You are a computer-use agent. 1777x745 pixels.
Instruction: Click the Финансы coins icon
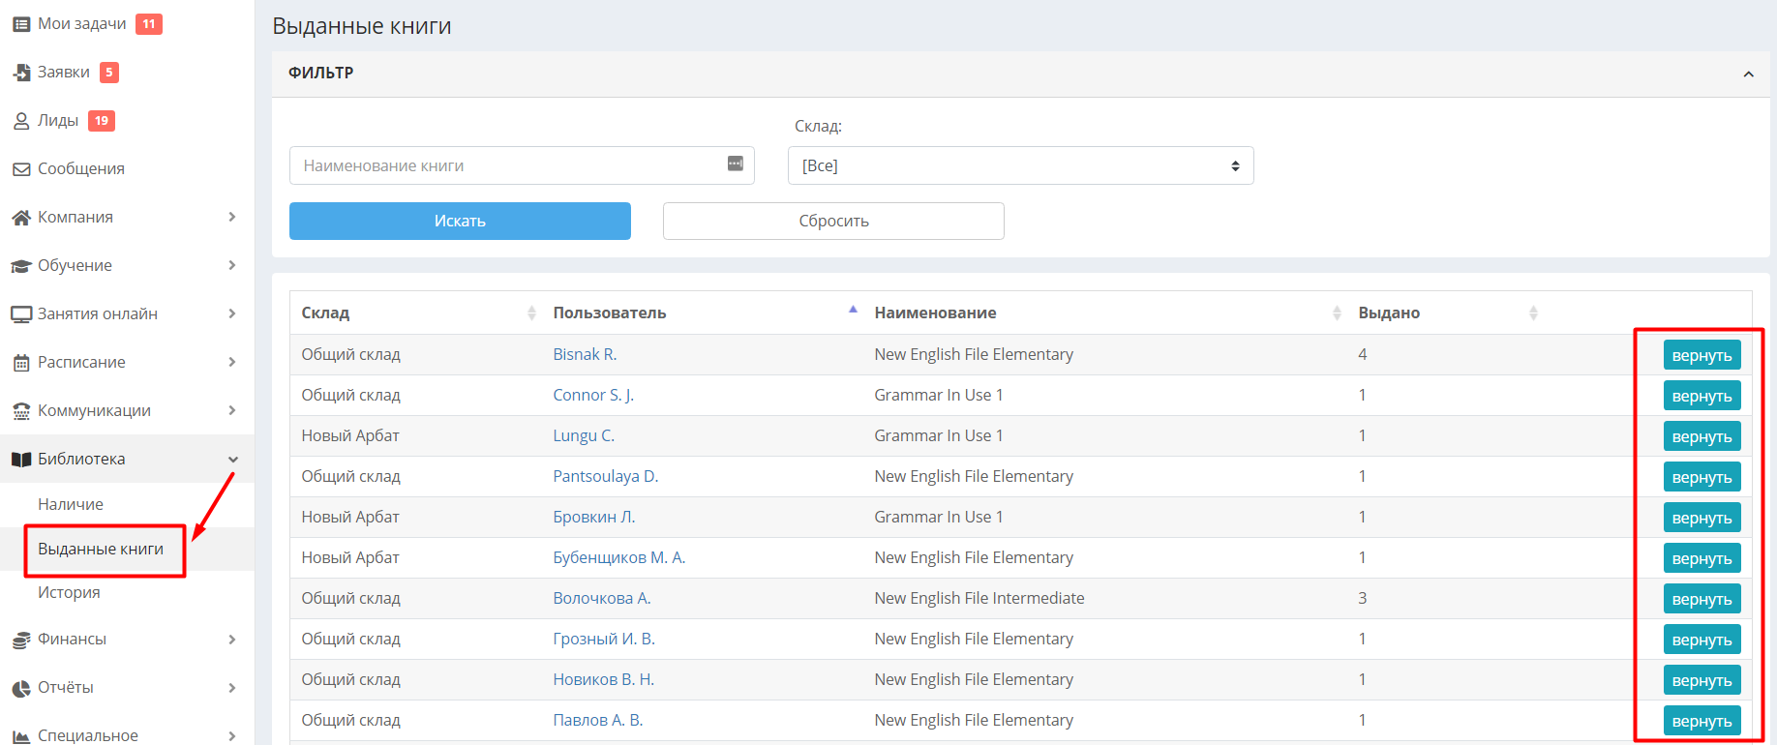(x=21, y=640)
